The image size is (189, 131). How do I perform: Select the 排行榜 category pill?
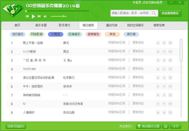coord(131,34)
